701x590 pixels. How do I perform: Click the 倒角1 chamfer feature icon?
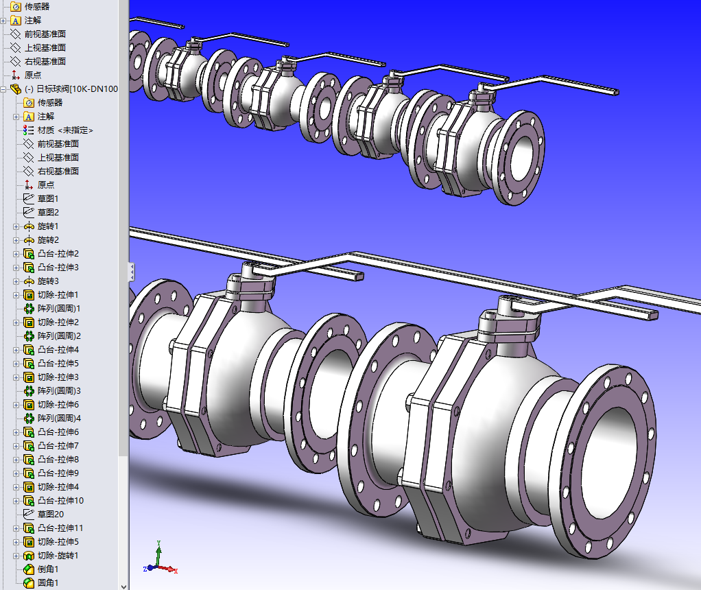click(x=29, y=569)
